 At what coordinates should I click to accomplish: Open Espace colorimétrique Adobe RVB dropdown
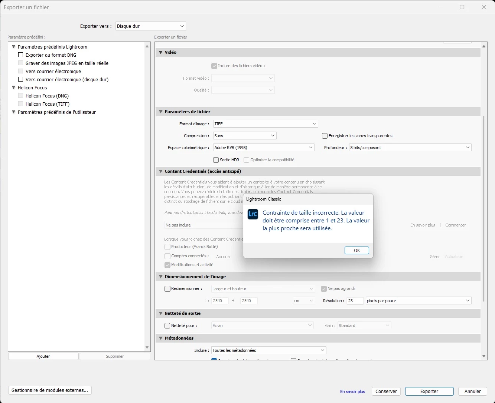[264, 148]
